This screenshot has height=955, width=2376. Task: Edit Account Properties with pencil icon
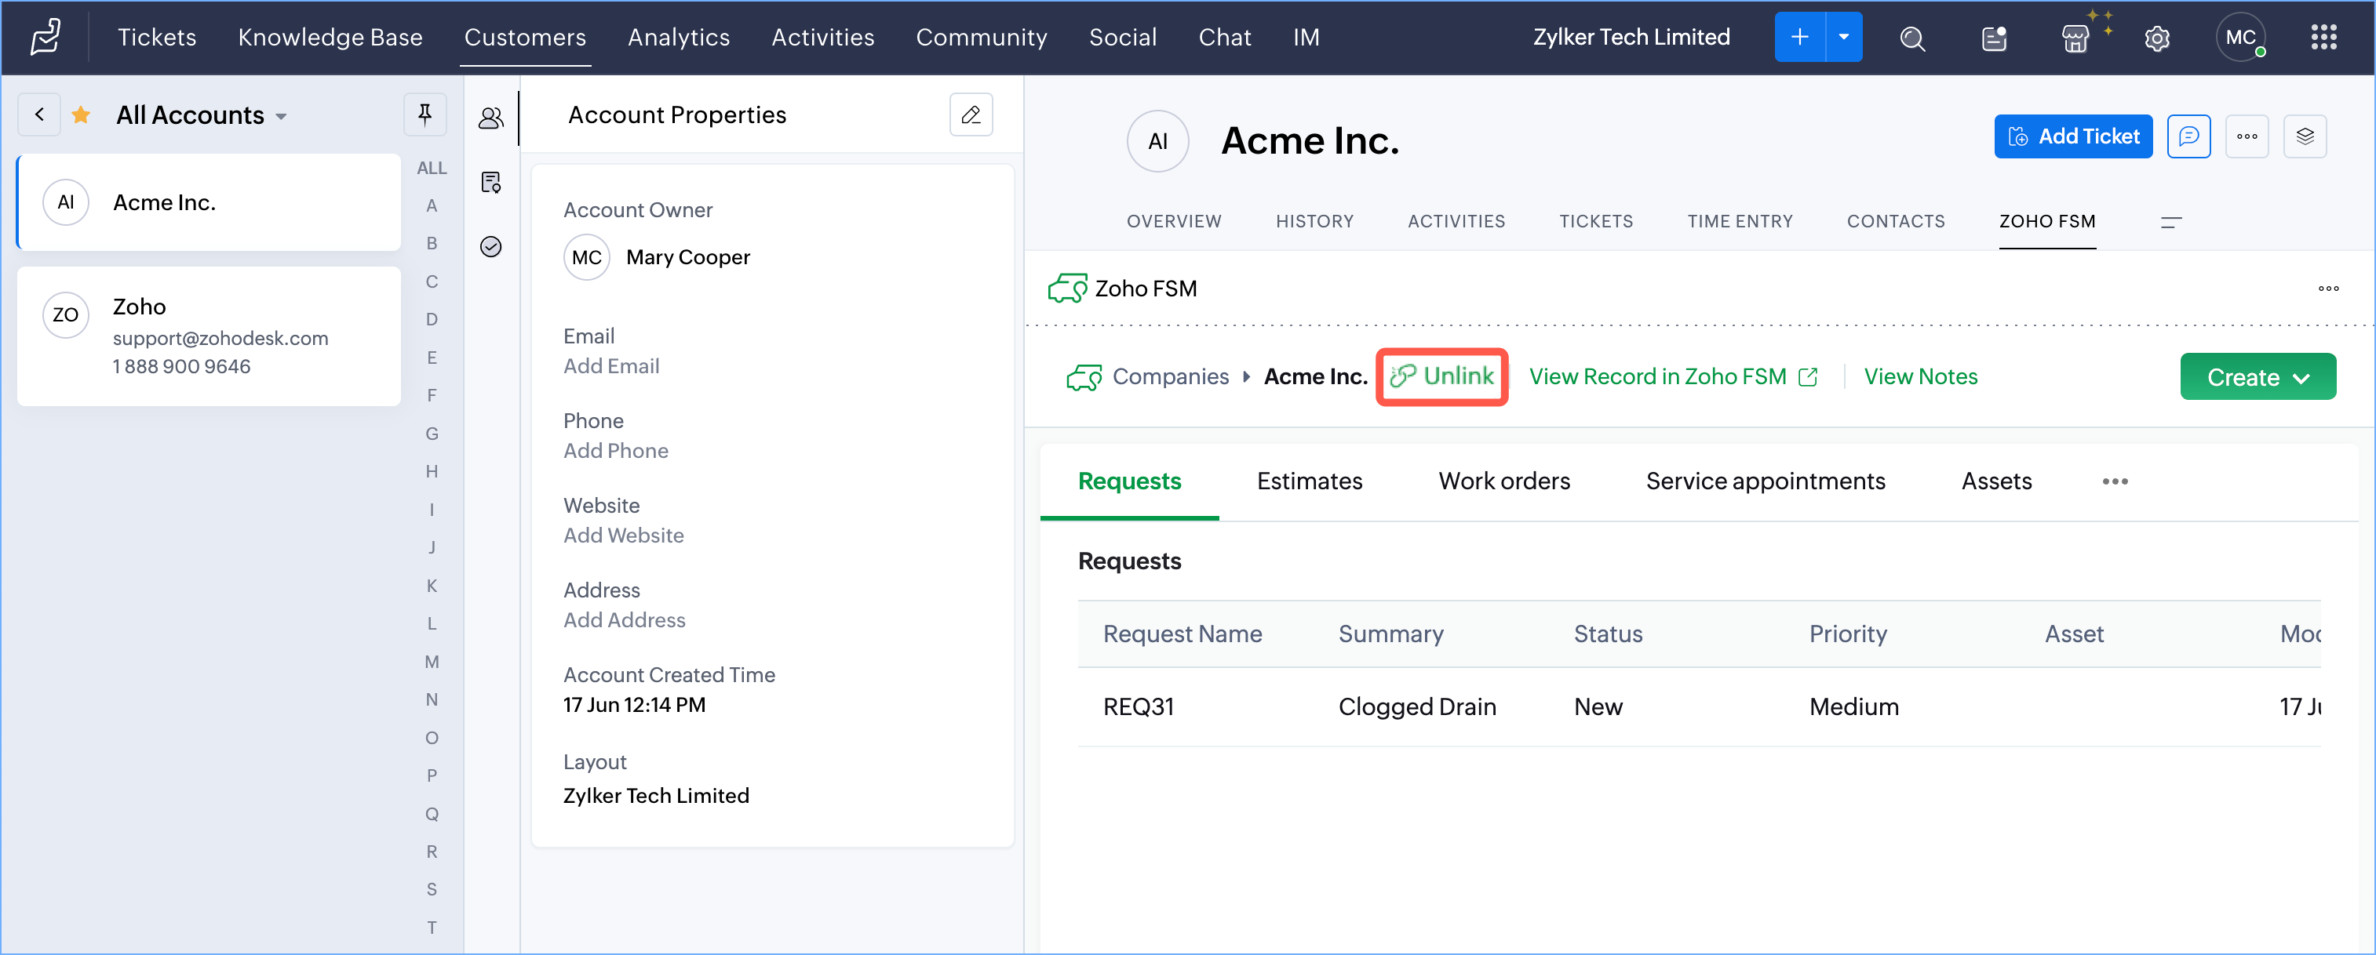[x=971, y=114]
